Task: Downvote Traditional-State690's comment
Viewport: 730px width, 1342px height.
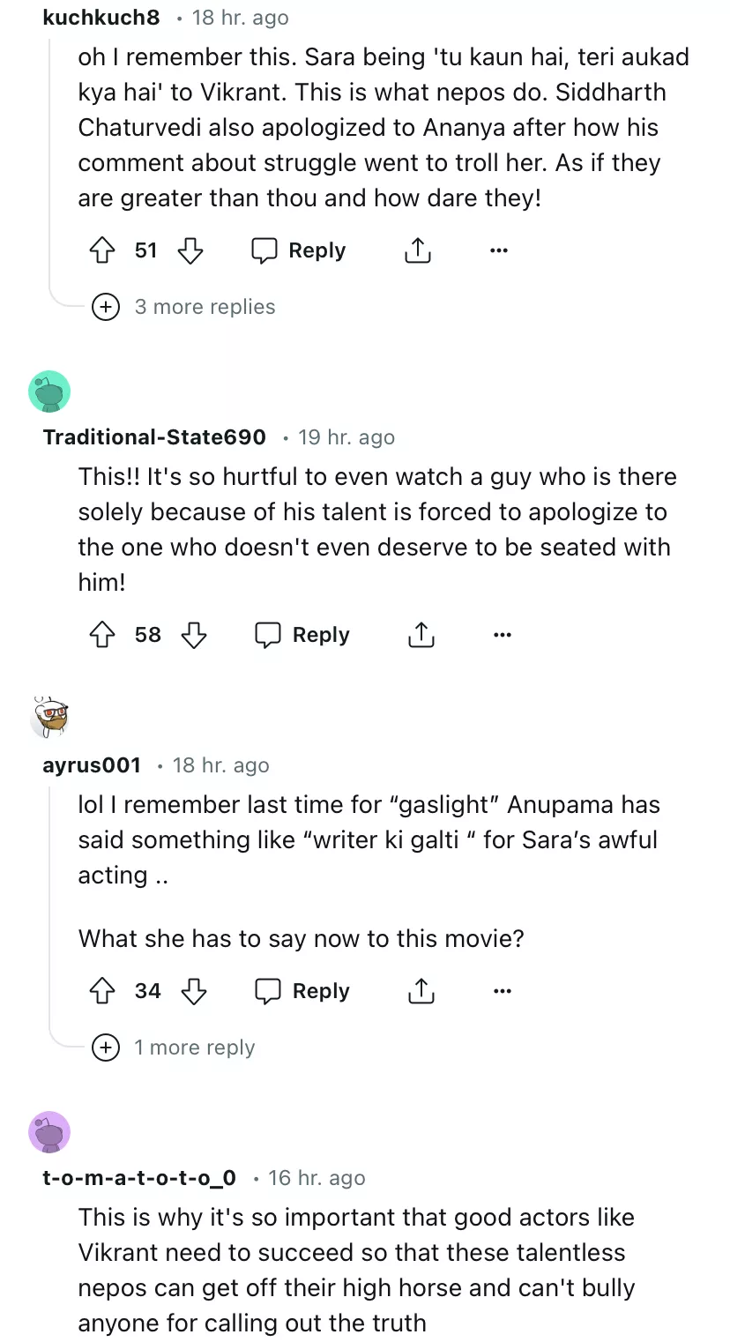Action: (193, 636)
